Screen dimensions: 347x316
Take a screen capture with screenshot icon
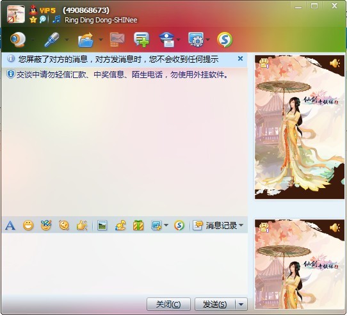click(x=156, y=226)
